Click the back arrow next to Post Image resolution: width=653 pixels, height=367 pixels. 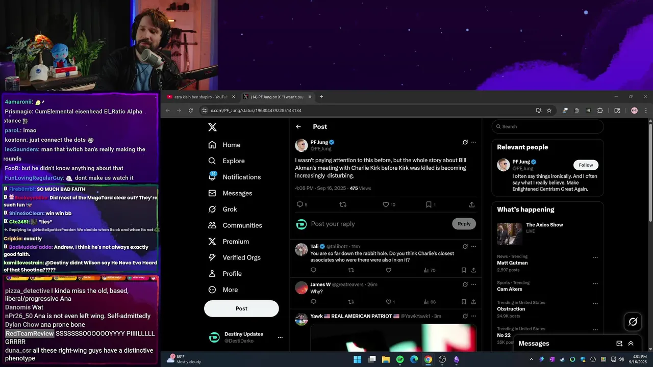(298, 127)
